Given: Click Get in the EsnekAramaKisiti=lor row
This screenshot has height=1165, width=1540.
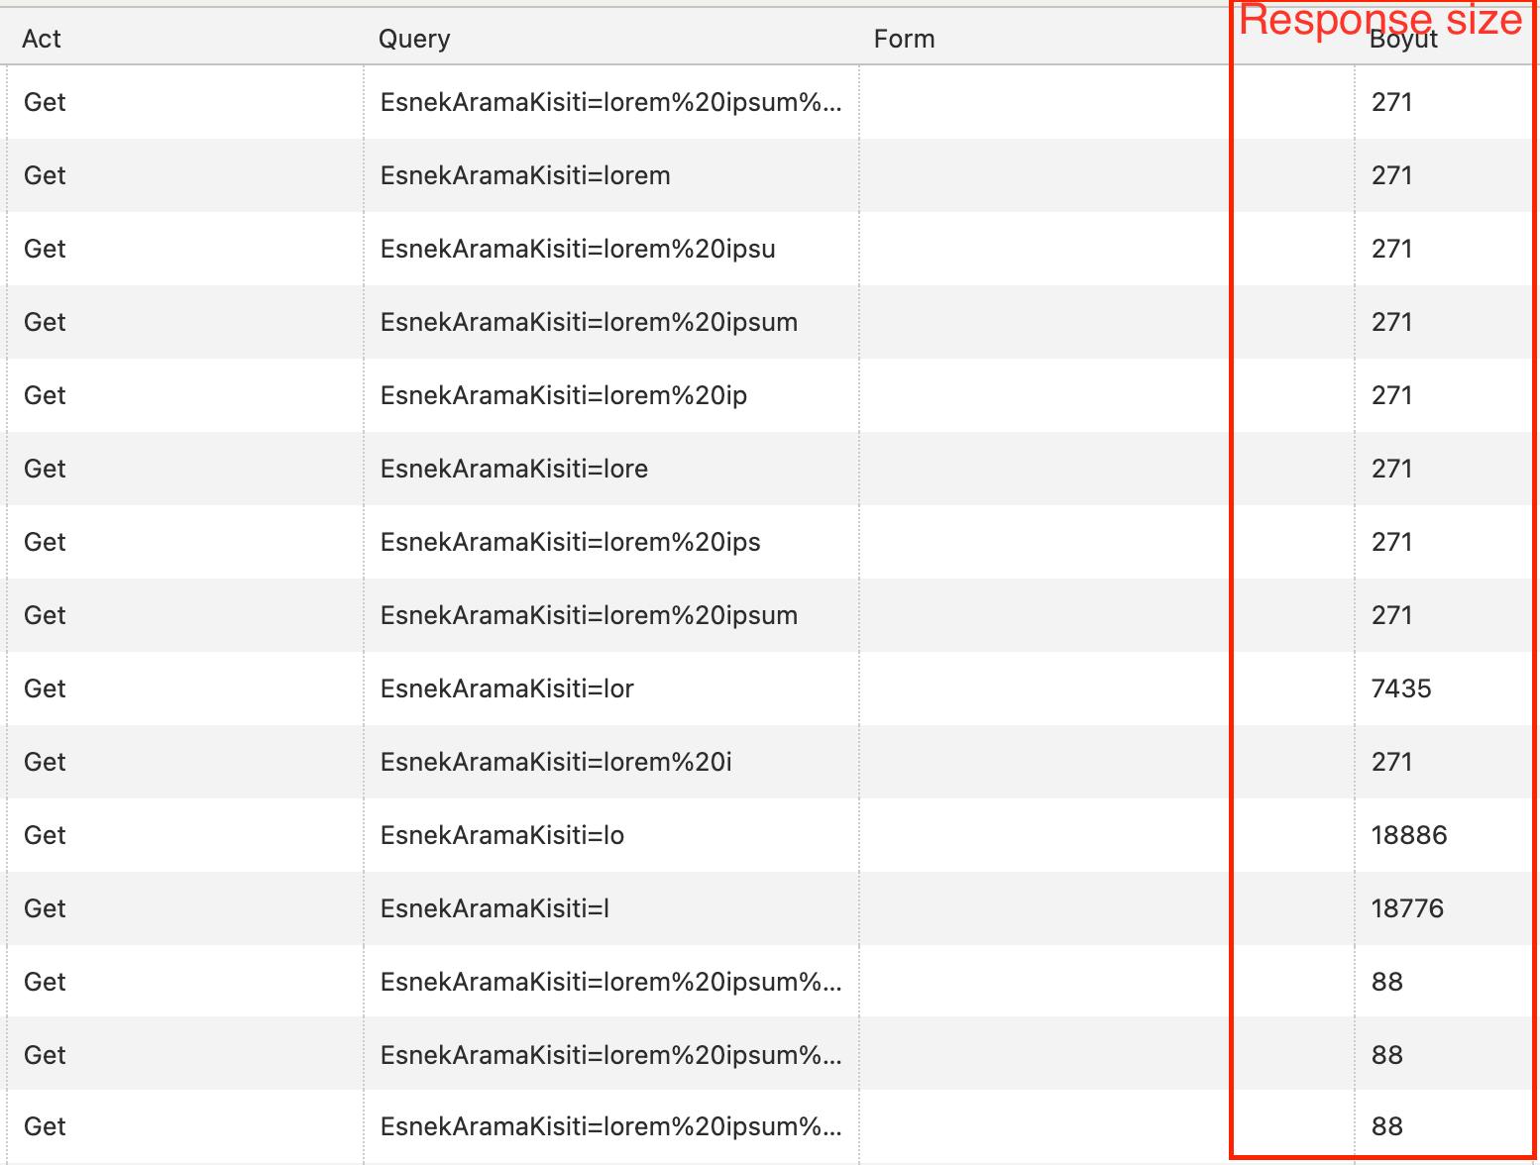Looking at the screenshot, I should coord(45,688).
